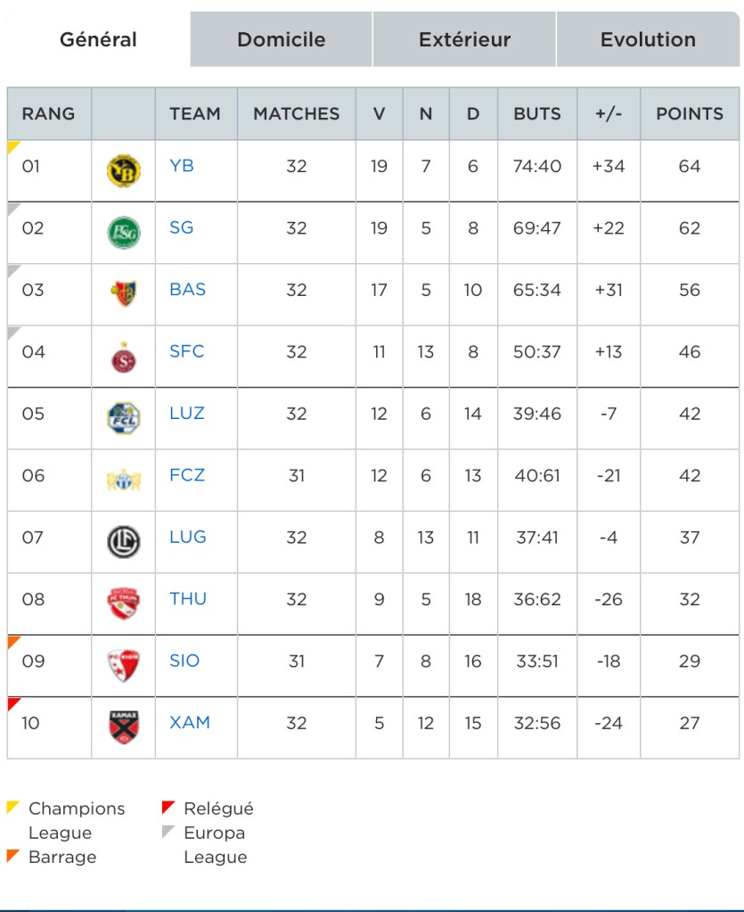Click the Thun (THU) club logo
The height and width of the screenshot is (912, 744).
(123, 604)
